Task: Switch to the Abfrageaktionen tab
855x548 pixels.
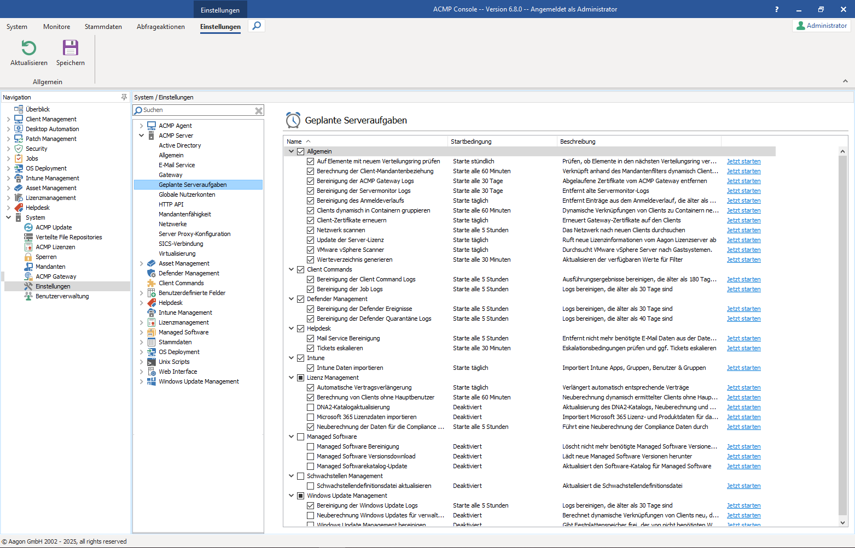Action: [160, 27]
